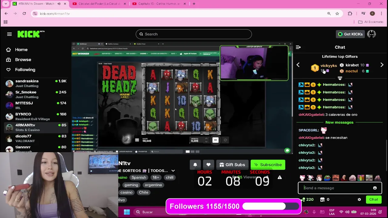Screen dimensions: 388x218
Task: Select the Chile tag
Action: tap(144, 192)
